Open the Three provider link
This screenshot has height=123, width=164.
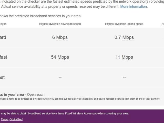click(4, 119)
